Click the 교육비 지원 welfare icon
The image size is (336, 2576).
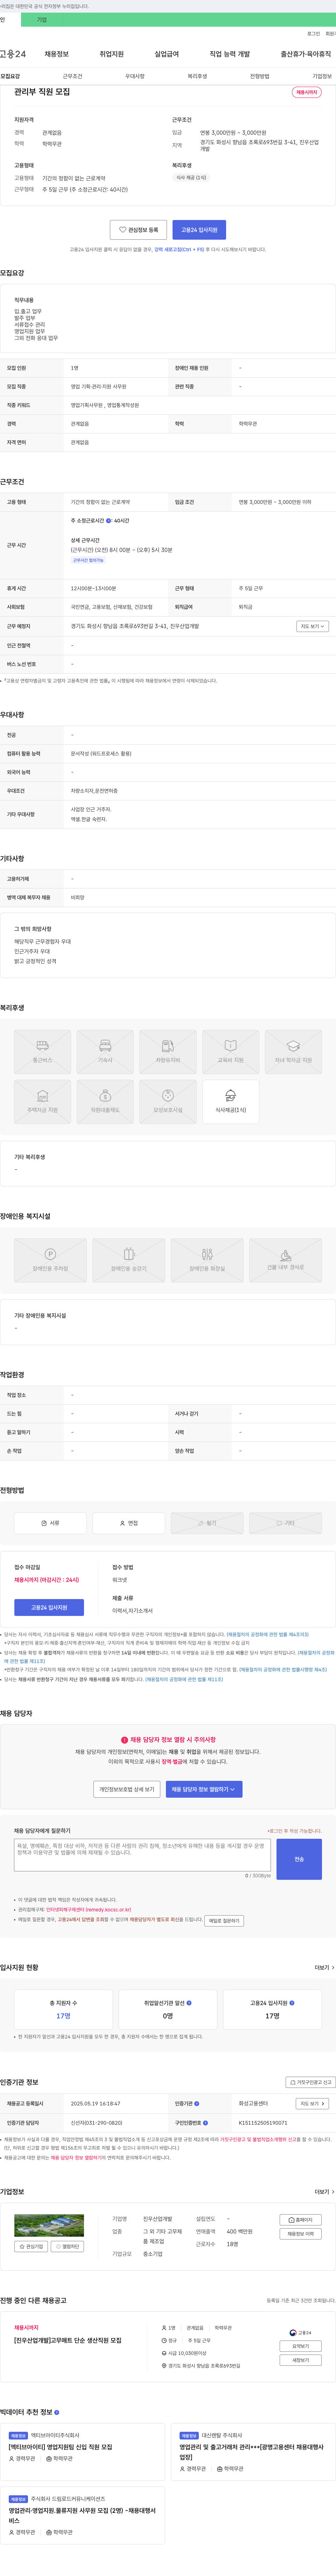(230, 1052)
